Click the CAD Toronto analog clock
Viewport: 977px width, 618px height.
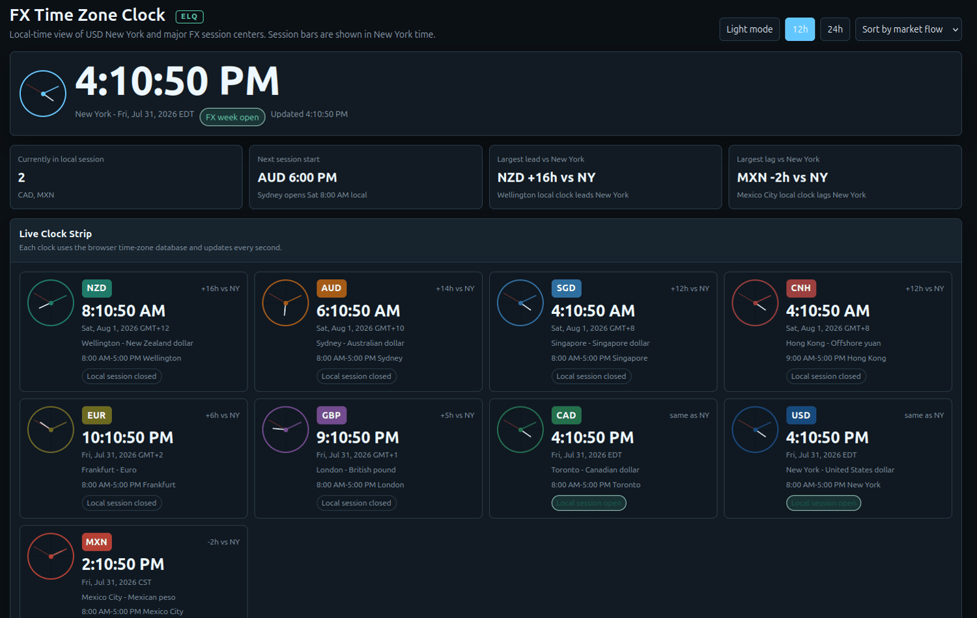point(520,430)
